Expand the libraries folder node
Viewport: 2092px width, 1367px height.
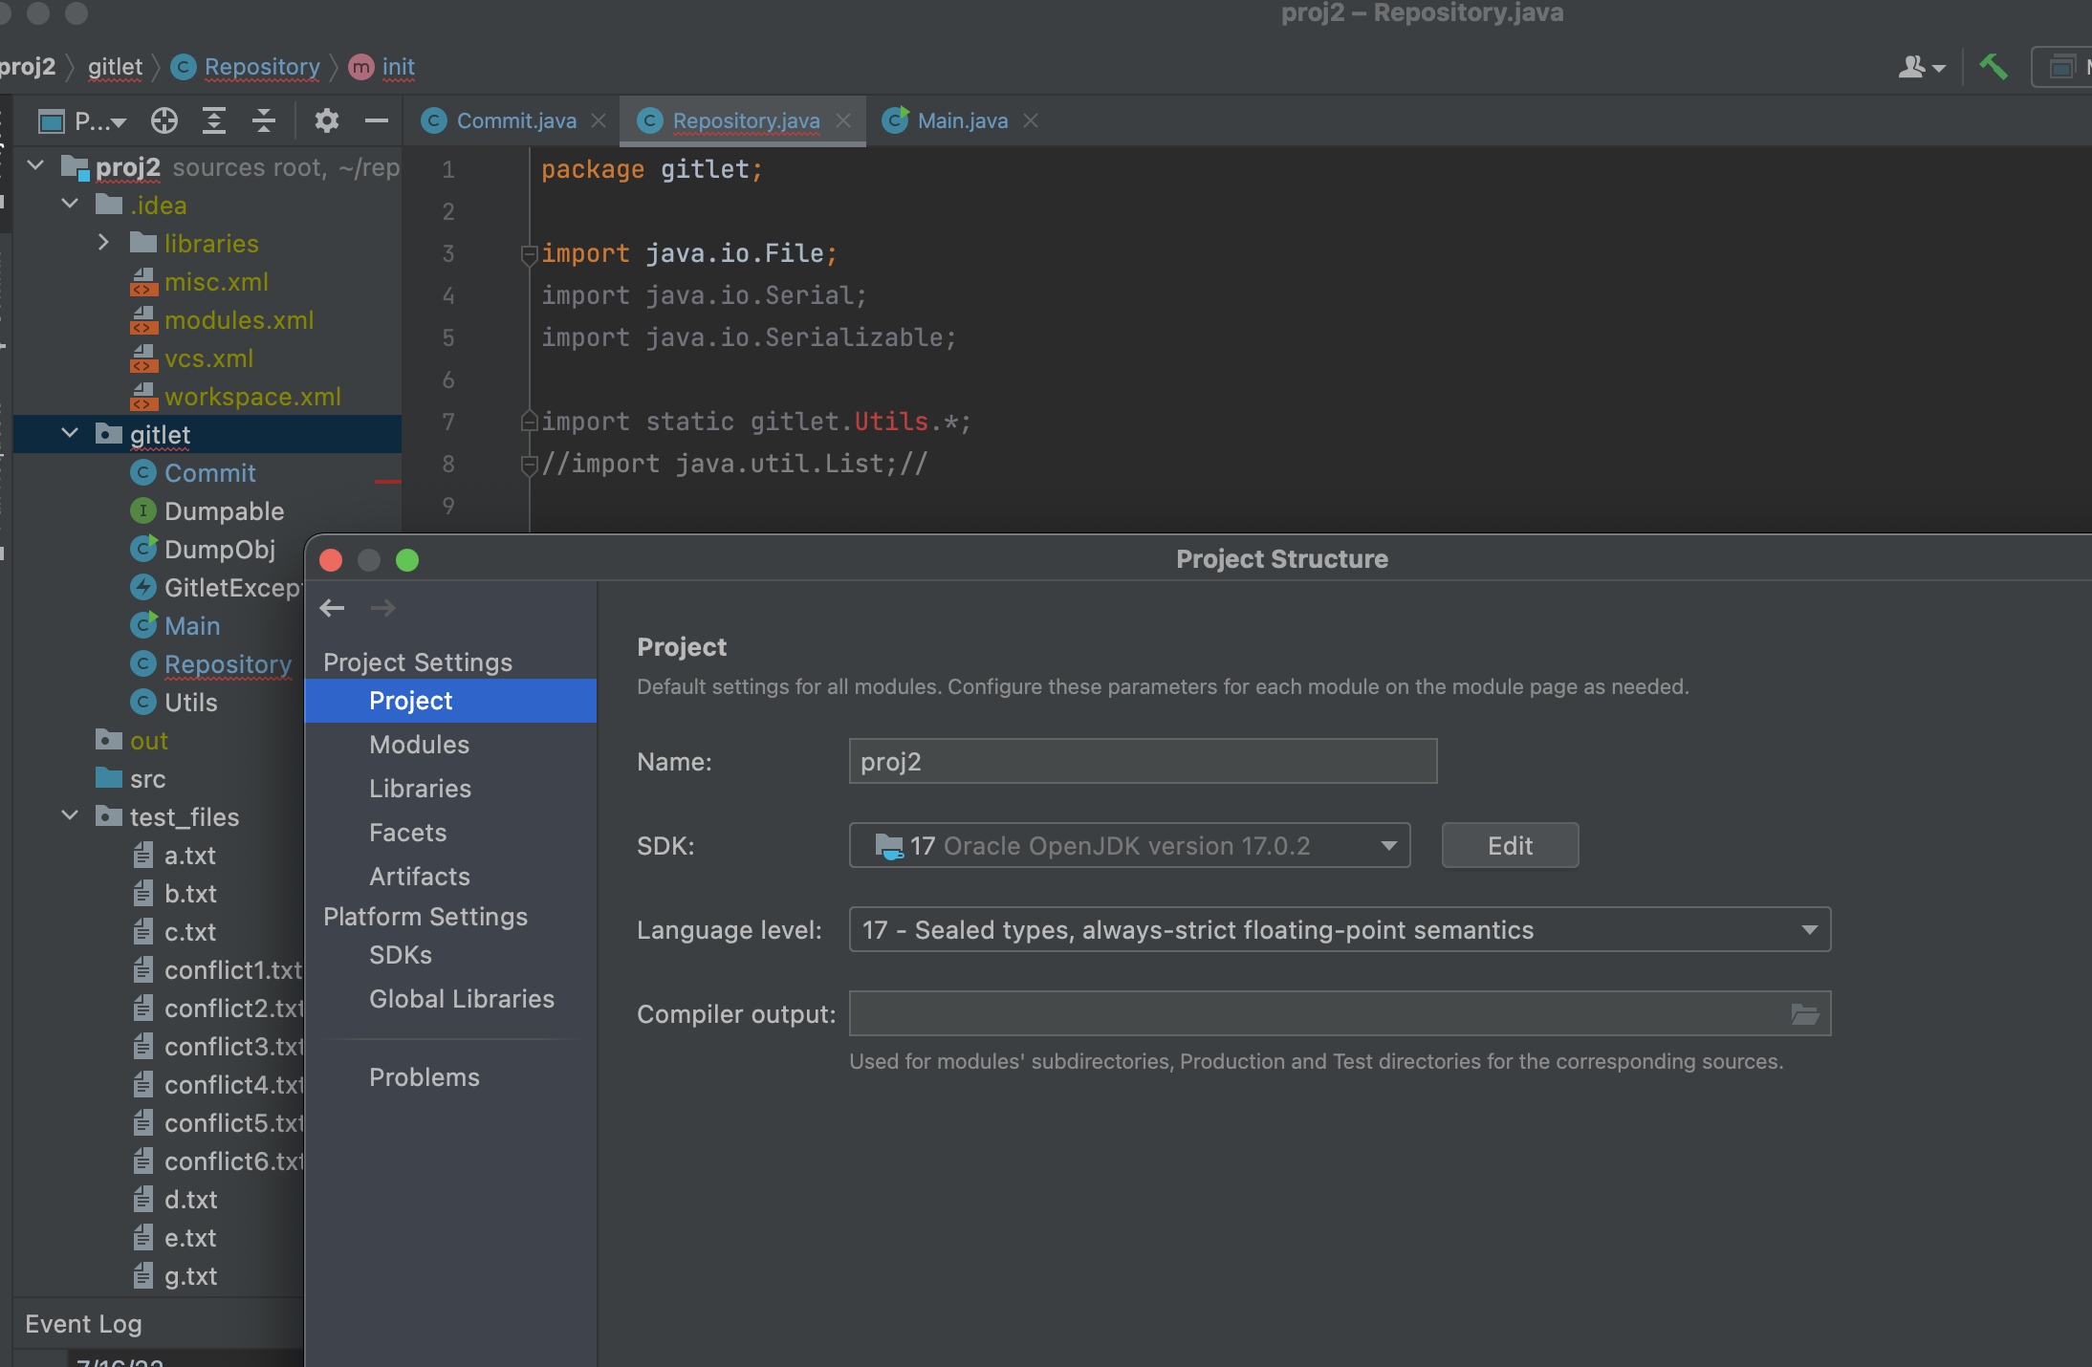[103, 243]
